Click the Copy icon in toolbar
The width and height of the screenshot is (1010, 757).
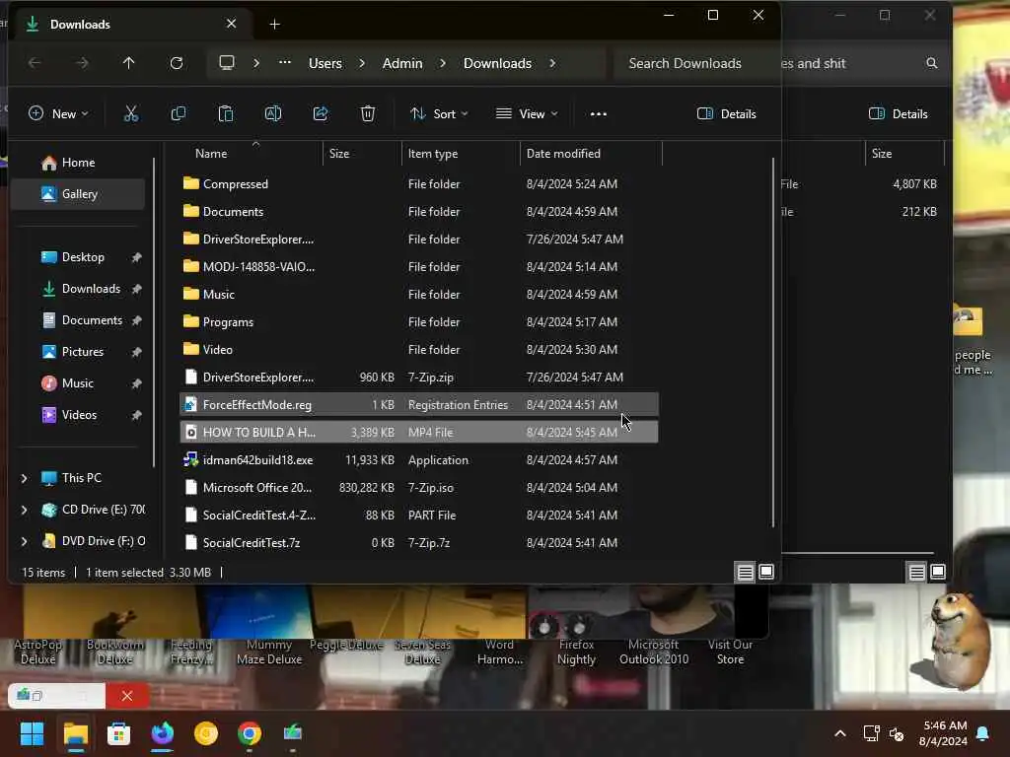pyautogui.click(x=179, y=114)
